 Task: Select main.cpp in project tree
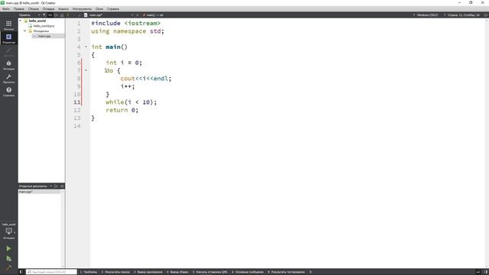coord(44,36)
